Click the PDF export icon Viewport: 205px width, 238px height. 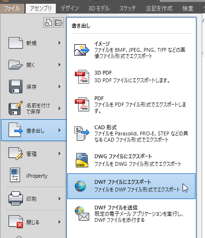pyautogui.click(x=82, y=105)
